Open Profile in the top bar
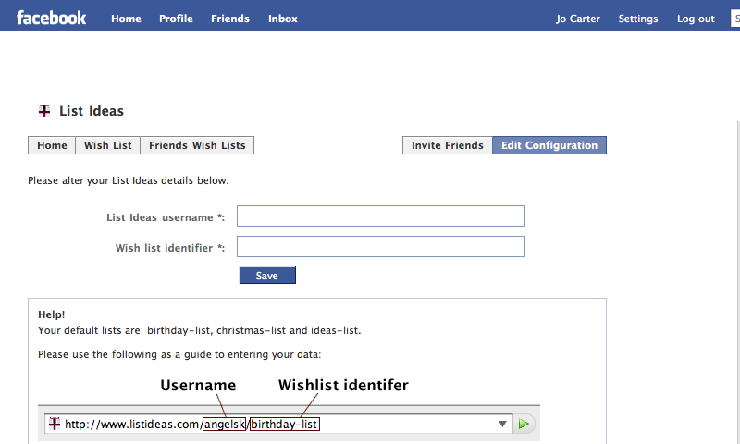This screenshot has height=444, width=740. tap(176, 18)
